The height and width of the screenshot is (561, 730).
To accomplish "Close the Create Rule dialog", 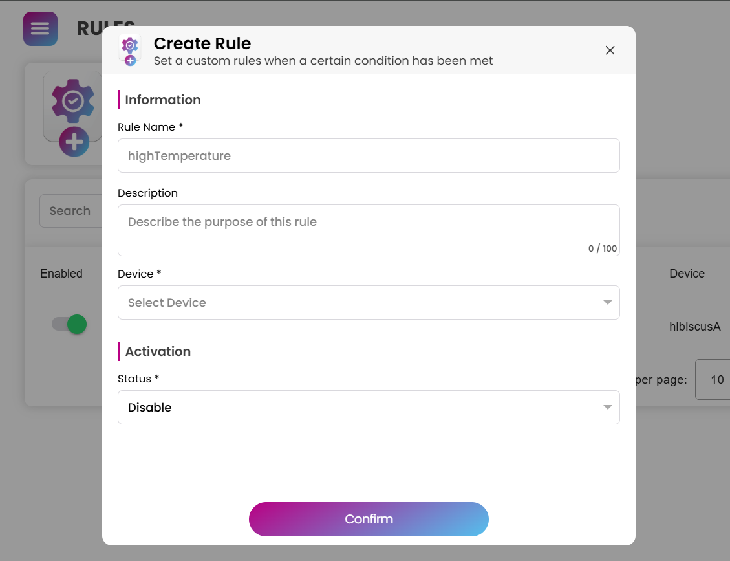I will [x=610, y=50].
